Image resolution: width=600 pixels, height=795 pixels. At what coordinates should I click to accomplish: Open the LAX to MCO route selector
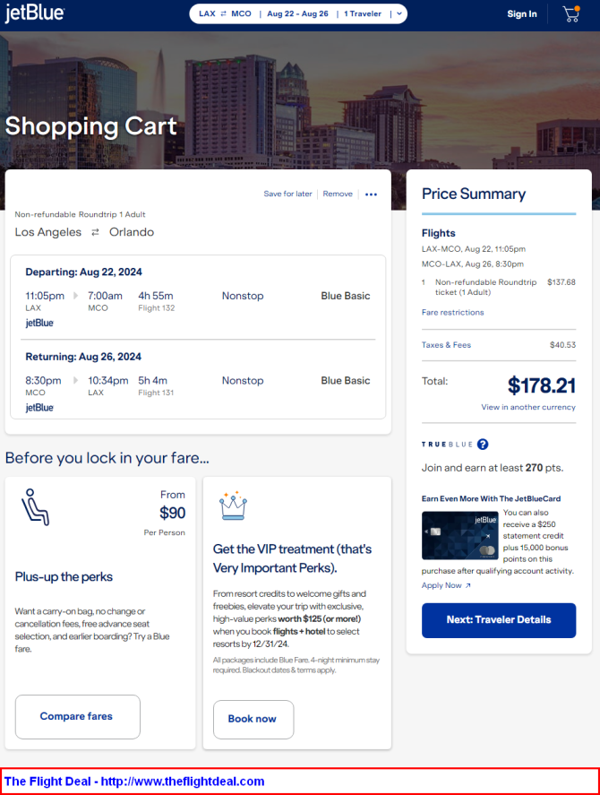pyautogui.click(x=225, y=13)
